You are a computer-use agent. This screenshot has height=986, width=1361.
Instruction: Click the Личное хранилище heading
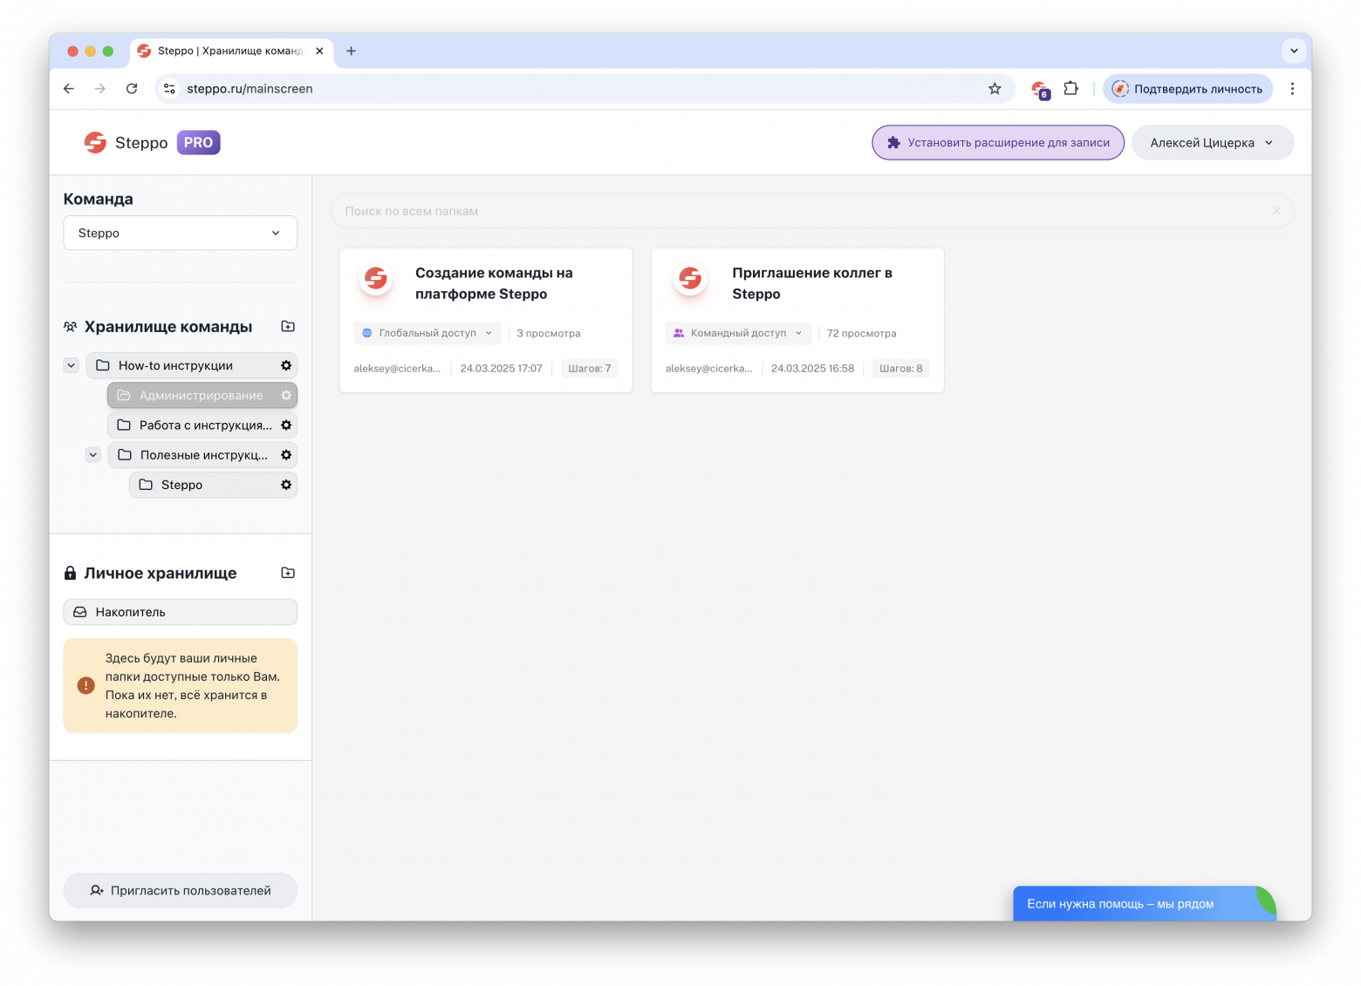point(161,573)
